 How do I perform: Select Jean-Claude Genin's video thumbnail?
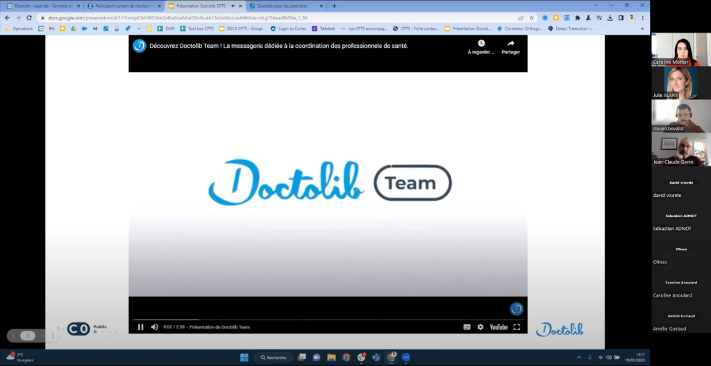point(681,150)
